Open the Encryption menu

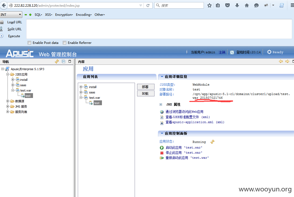click(64, 15)
